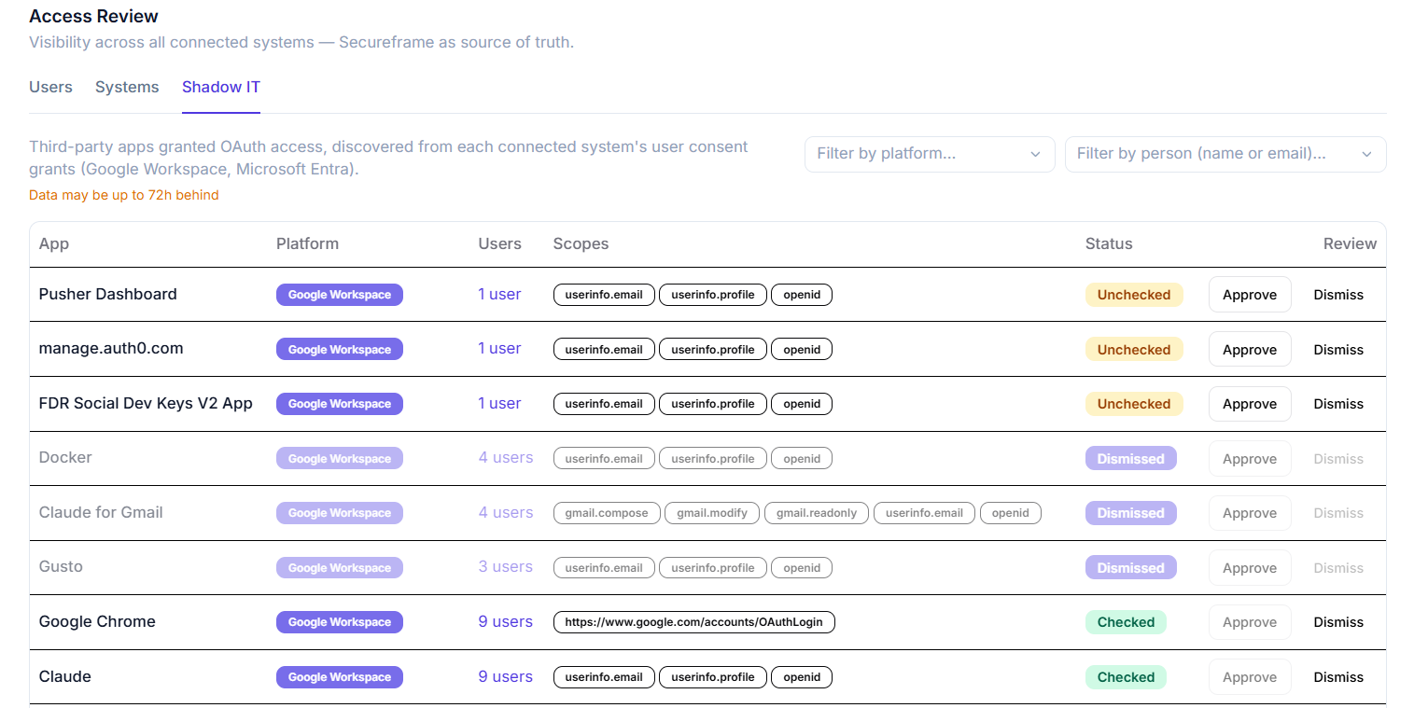
Task: Dismiss the Claude app
Action: tap(1338, 677)
